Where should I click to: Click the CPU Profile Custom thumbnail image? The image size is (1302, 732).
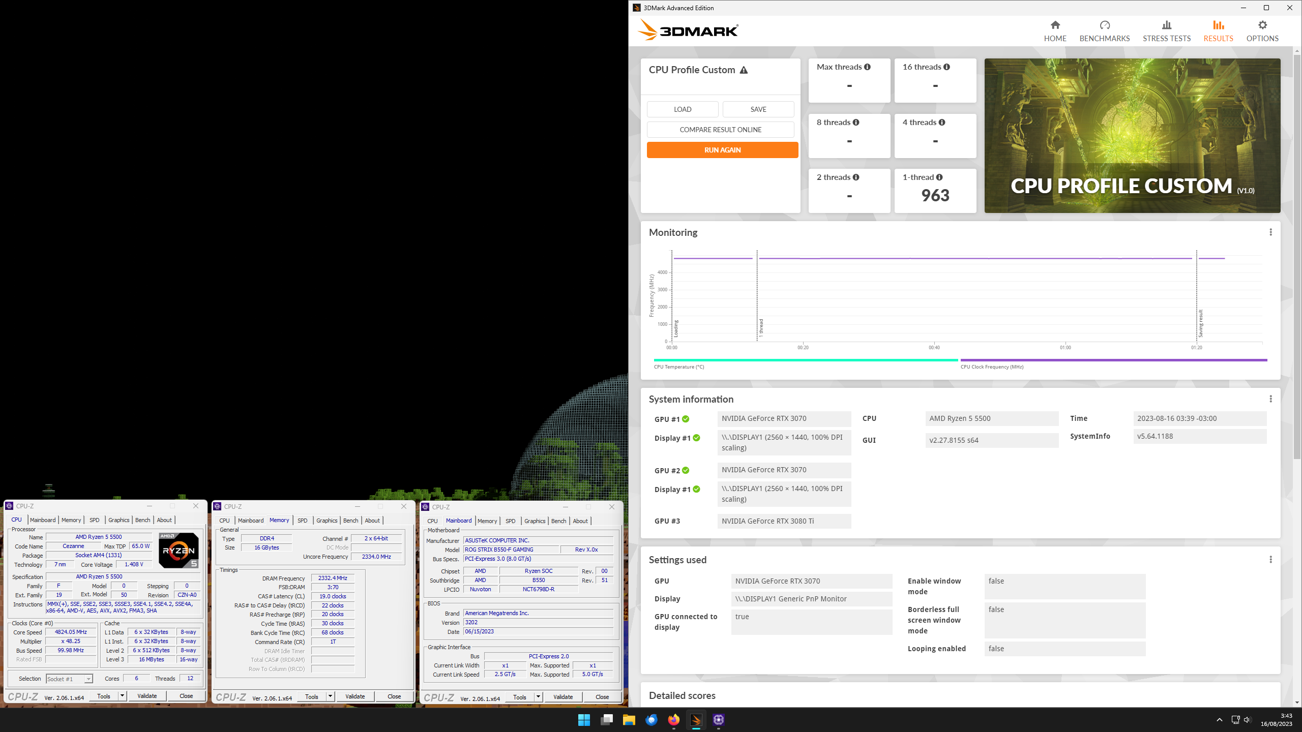[x=1132, y=136]
